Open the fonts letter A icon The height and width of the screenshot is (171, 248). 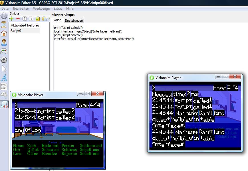click(4, 78)
